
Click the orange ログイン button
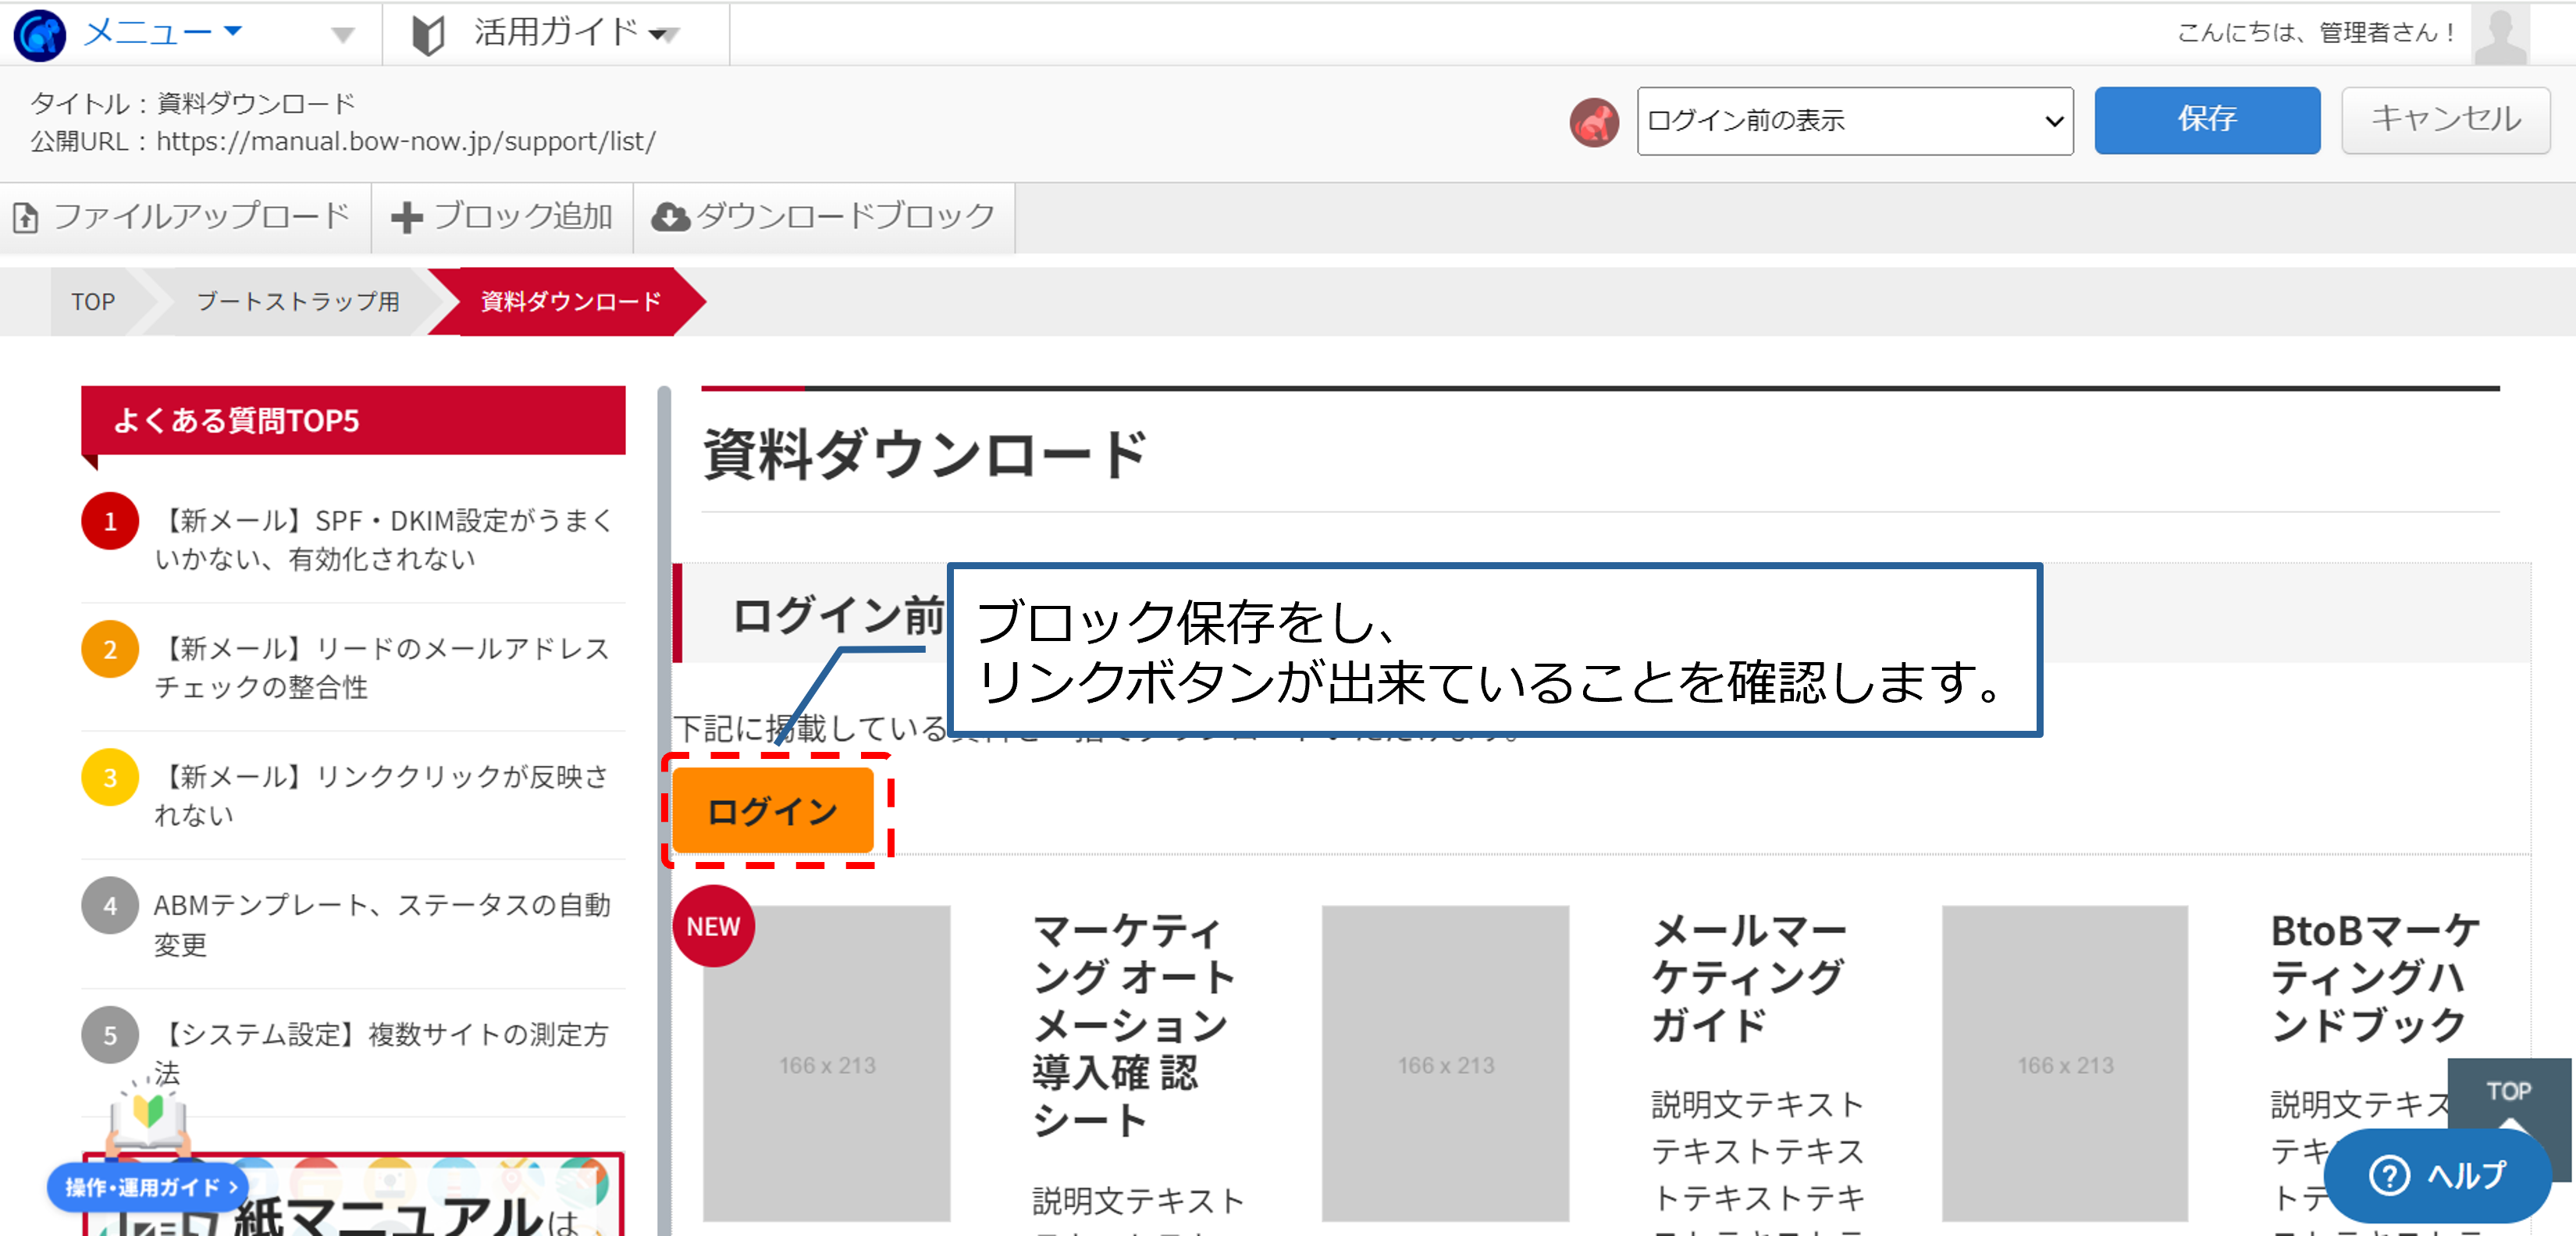(773, 812)
